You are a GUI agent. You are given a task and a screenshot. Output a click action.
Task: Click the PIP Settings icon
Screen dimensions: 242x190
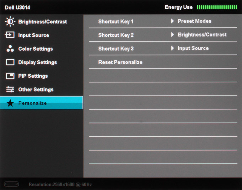tap(10, 76)
